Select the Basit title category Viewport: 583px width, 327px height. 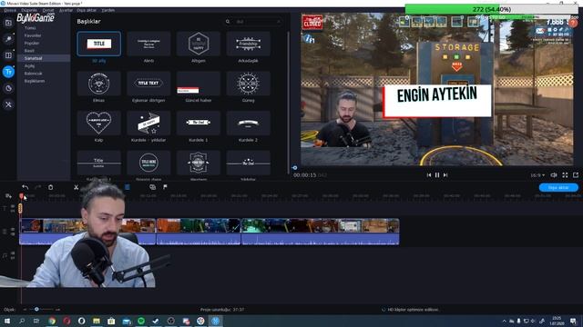(29, 51)
